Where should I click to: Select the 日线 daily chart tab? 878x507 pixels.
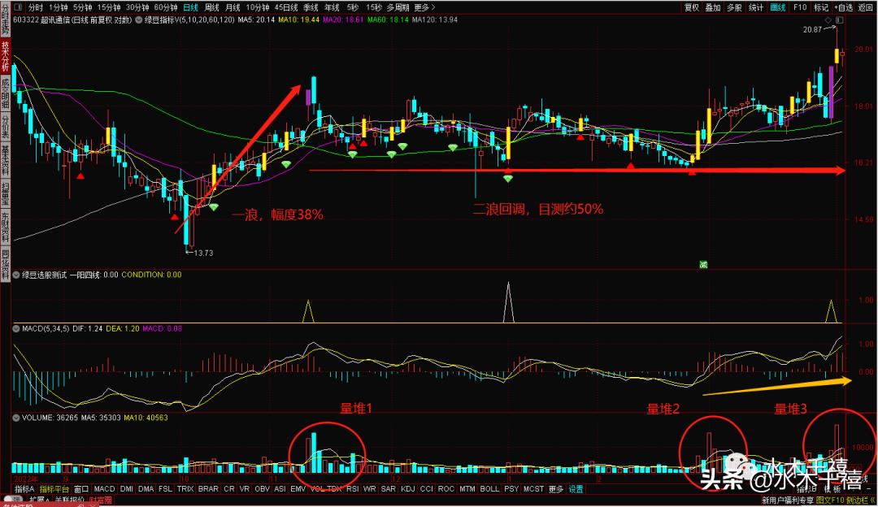pos(190,7)
